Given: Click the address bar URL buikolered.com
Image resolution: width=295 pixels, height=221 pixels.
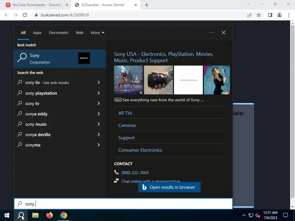Looking at the screenshot, I should tap(65, 15).
